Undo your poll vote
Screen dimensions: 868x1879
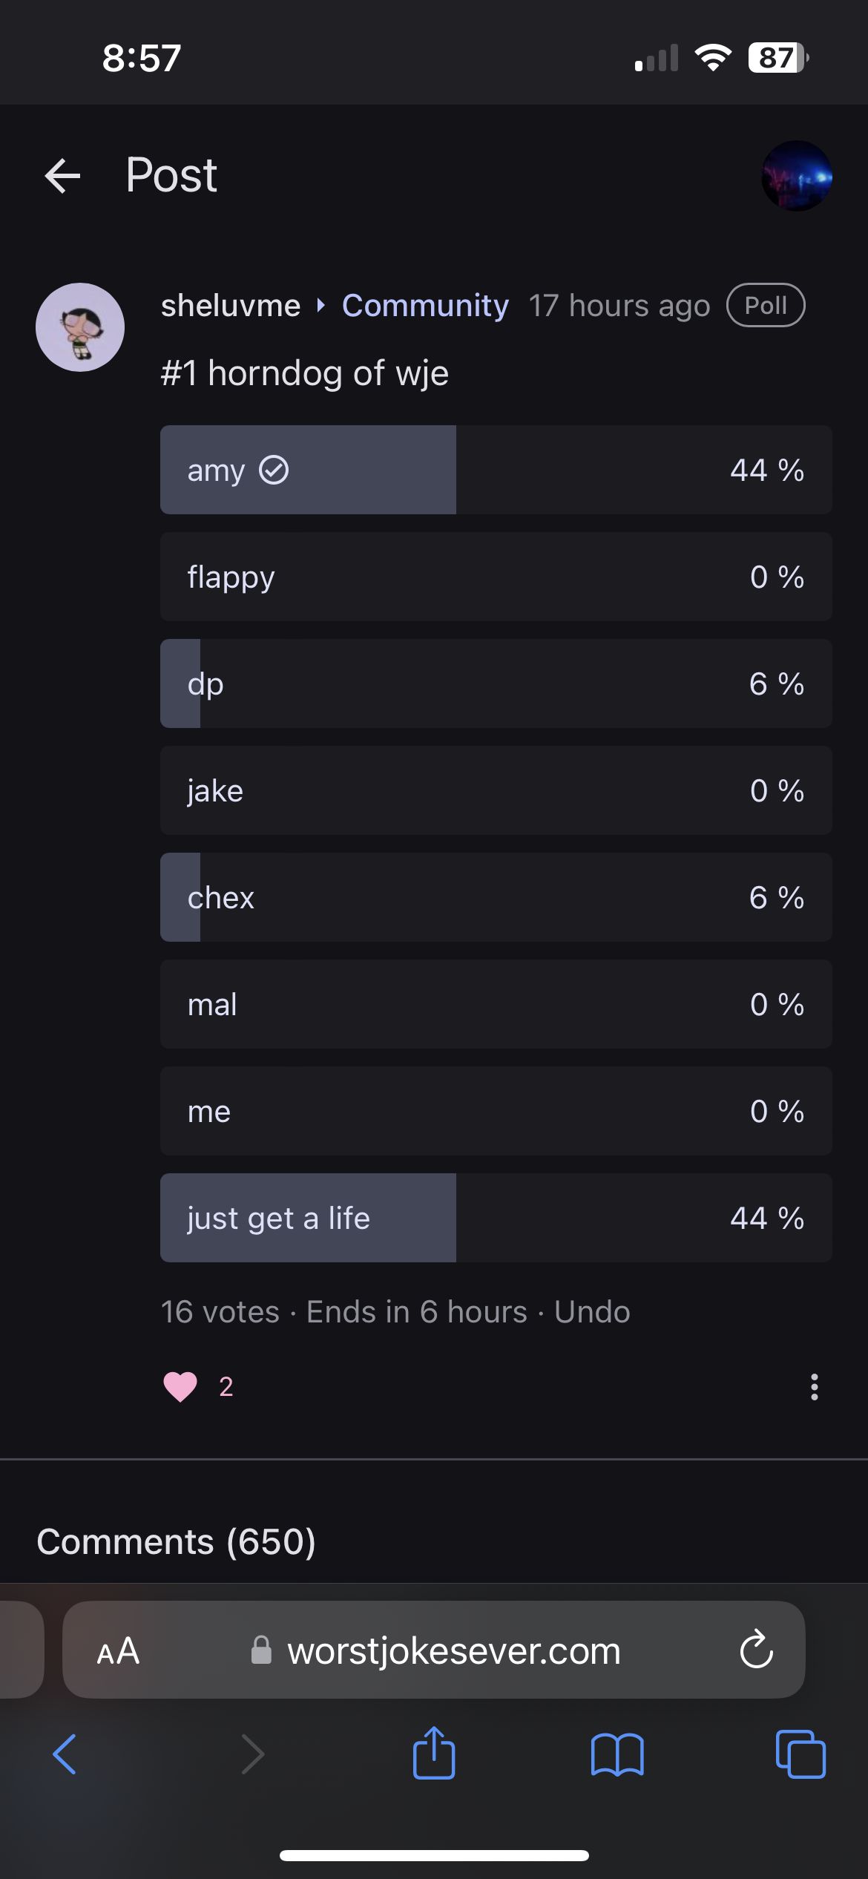pyautogui.click(x=592, y=1312)
